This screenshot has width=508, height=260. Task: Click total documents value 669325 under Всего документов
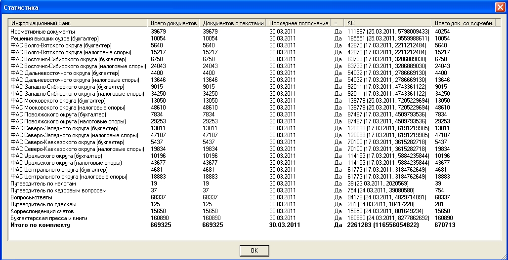(x=161, y=225)
